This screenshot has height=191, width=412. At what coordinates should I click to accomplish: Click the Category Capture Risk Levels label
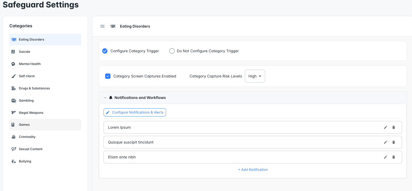point(216,76)
